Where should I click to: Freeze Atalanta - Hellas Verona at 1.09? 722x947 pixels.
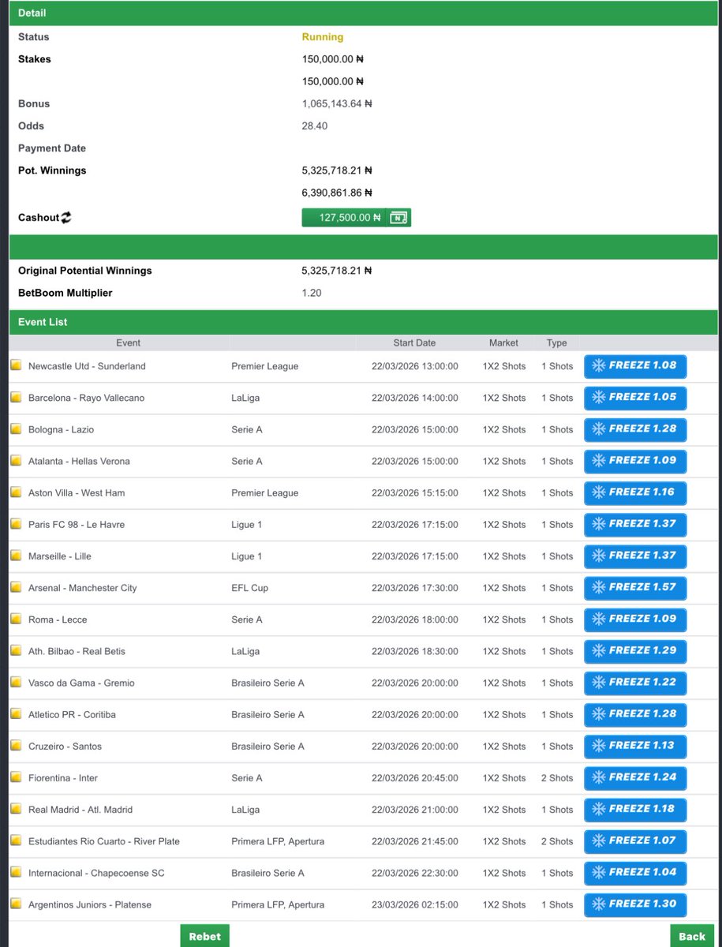[635, 461]
